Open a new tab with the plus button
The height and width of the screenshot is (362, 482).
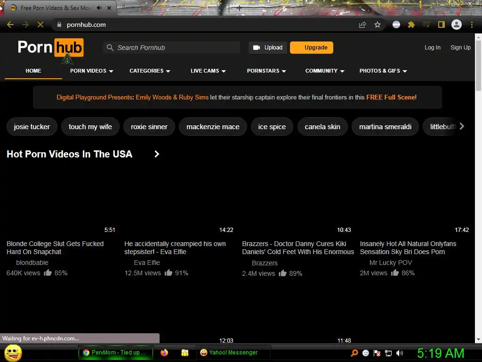point(240,8)
